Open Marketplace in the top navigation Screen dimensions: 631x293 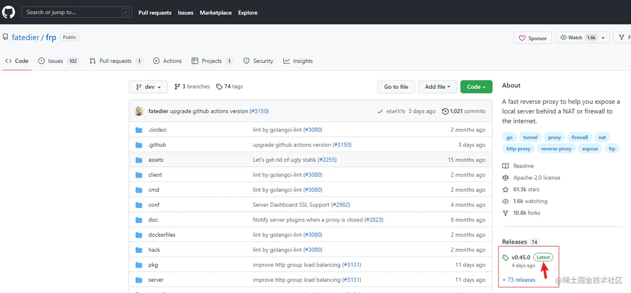tap(215, 13)
